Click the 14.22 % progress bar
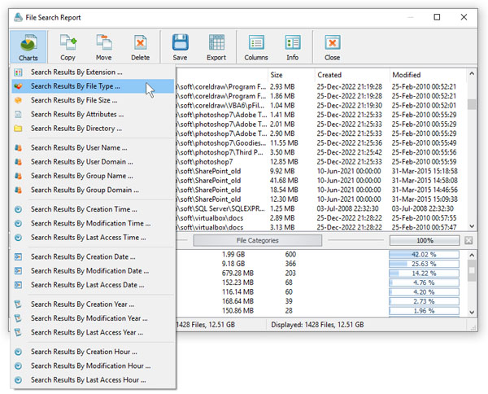 coord(424,274)
